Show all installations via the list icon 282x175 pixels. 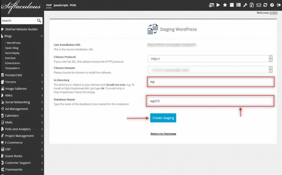click(239, 5)
